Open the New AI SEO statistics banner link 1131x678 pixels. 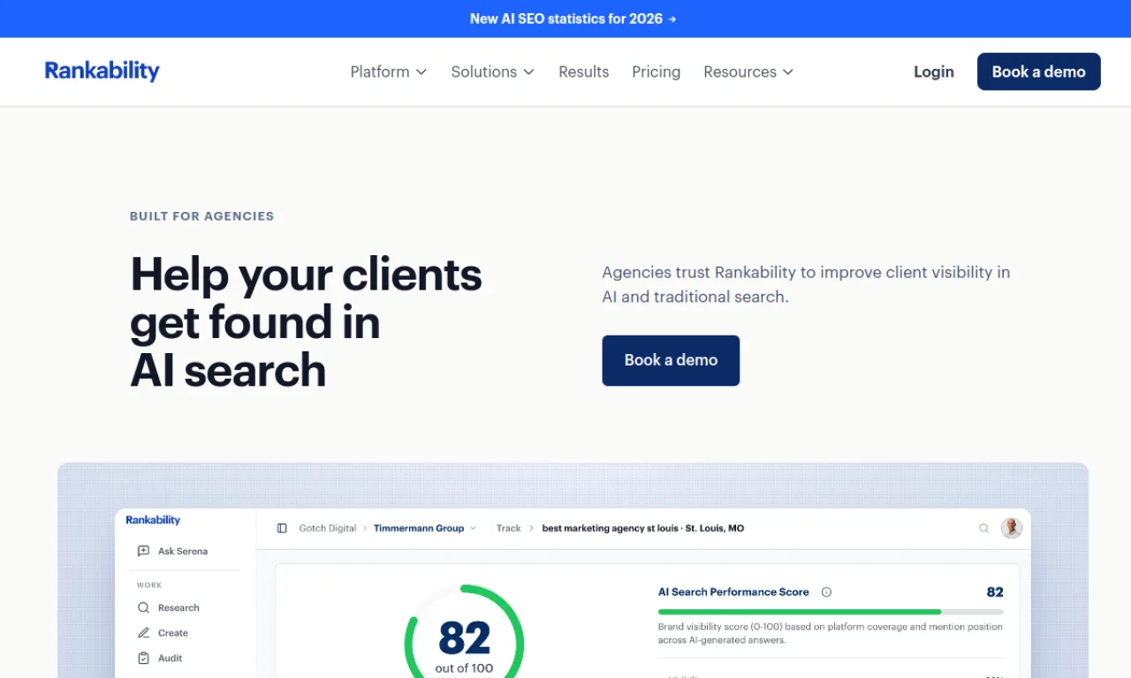(573, 19)
